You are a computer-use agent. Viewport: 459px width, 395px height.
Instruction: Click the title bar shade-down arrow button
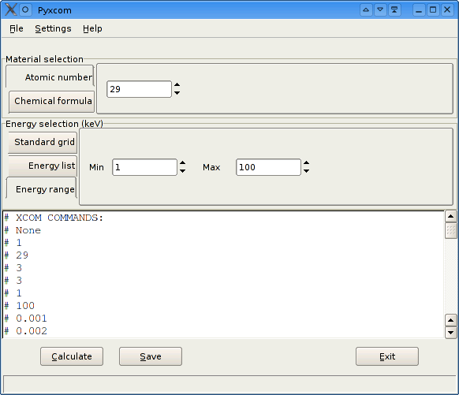pyautogui.click(x=380, y=10)
